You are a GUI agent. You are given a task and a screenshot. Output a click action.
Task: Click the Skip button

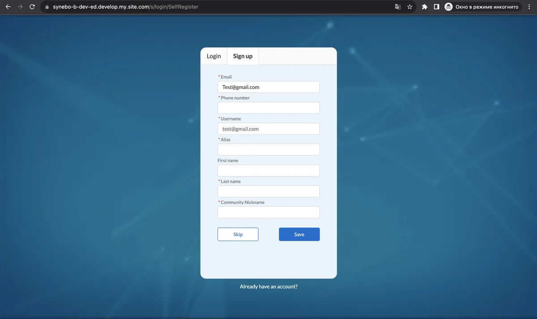(238, 234)
